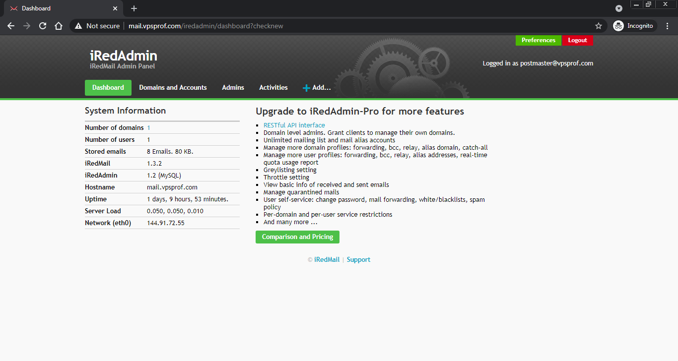Click the red Logout button
This screenshot has width=678, height=361.
click(x=577, y=40)
